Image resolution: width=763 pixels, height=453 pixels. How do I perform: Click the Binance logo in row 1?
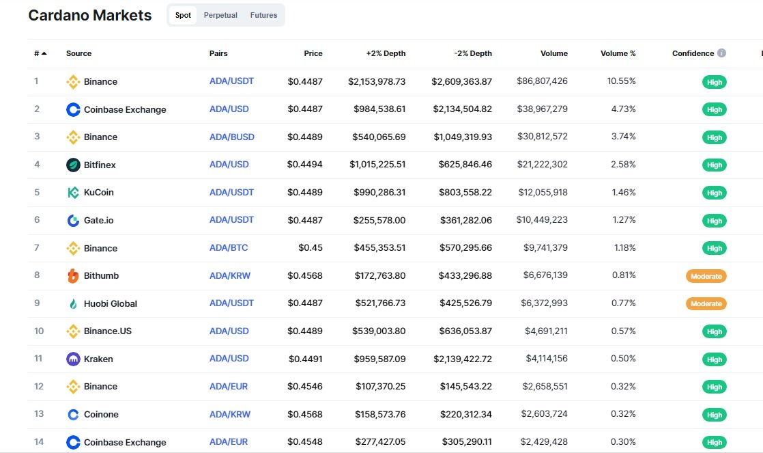point(73,82)
